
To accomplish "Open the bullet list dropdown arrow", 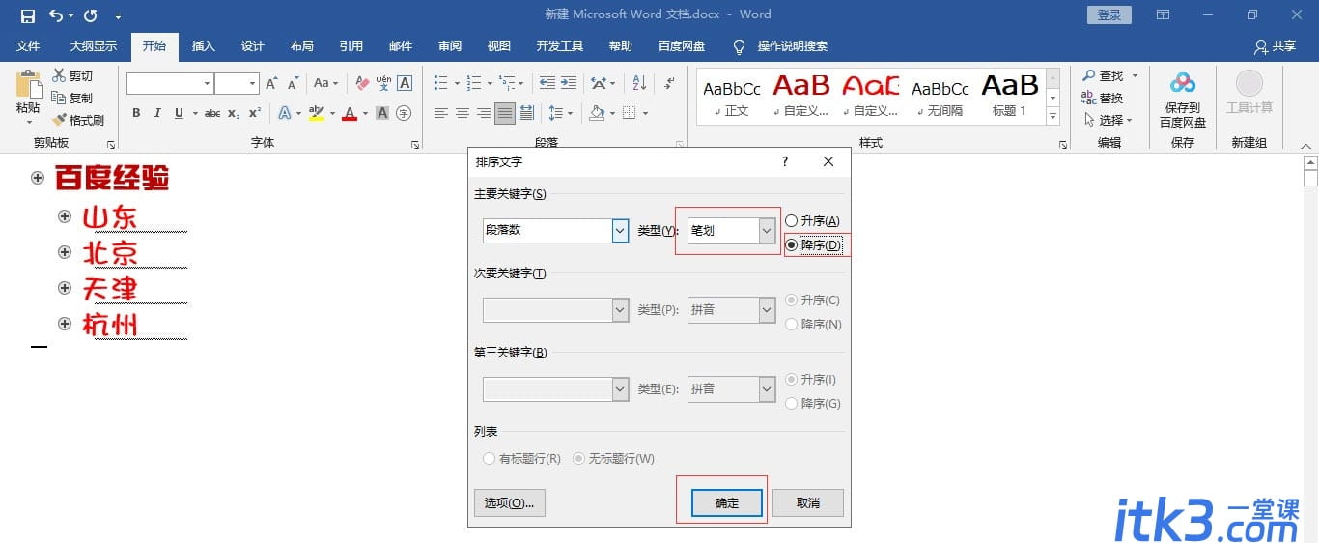I will pyautogui.click(x=455, y=83).
